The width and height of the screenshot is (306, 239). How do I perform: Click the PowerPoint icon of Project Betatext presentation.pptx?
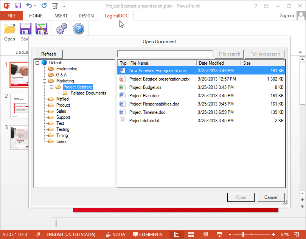[x=122, y=79]
